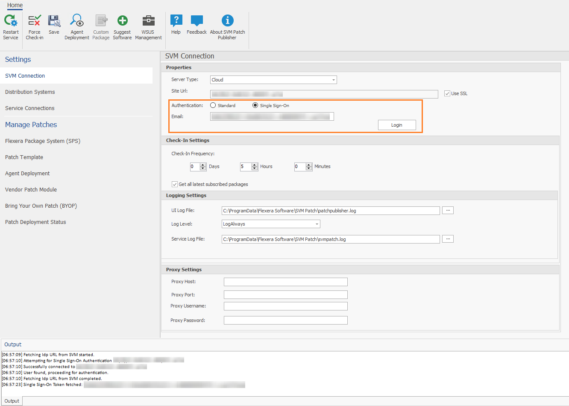The height and width of the screenshot is (406, 569).
Task: Open the Server Type dropdown
Action: click(x=334, y=80)
